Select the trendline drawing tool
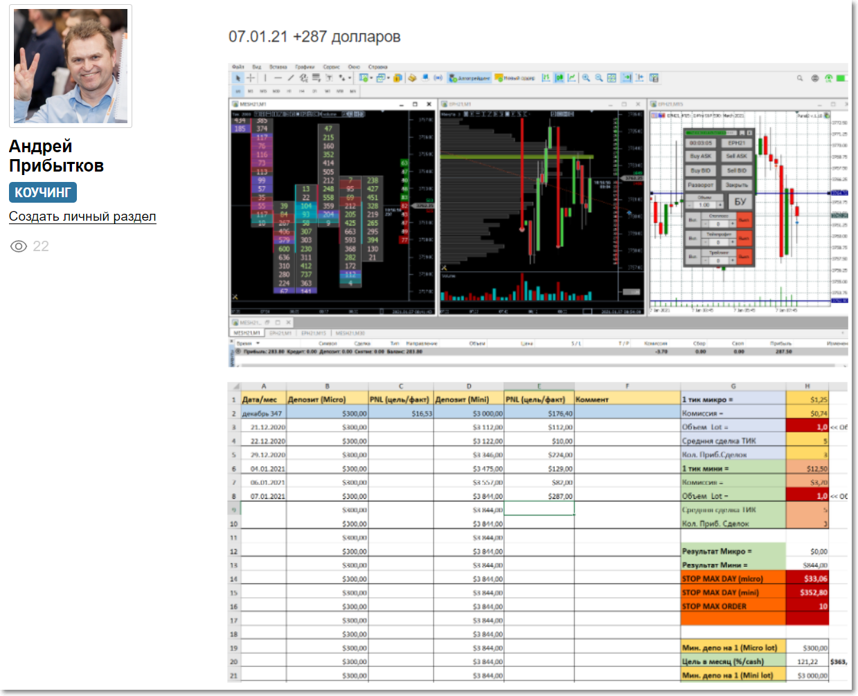The width and height of the screenshot is (858, 696). click(291, 78)
